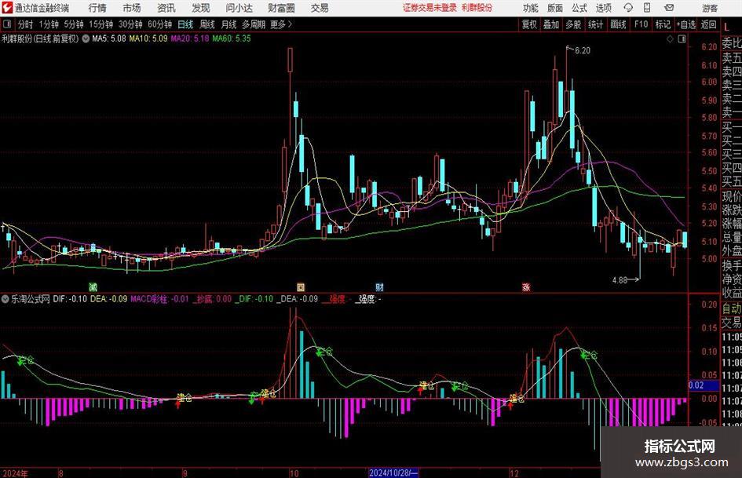Open the 市场 menu
The image size is (742, 478).
(x=132, y=8)
